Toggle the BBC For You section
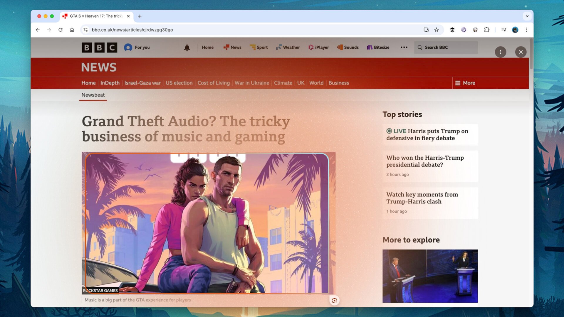 136,47
